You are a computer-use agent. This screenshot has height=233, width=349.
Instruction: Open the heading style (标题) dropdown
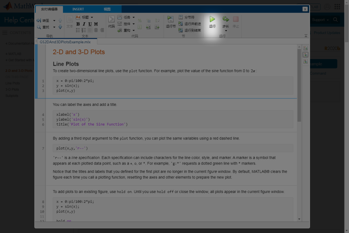click(x=92, y=17)
